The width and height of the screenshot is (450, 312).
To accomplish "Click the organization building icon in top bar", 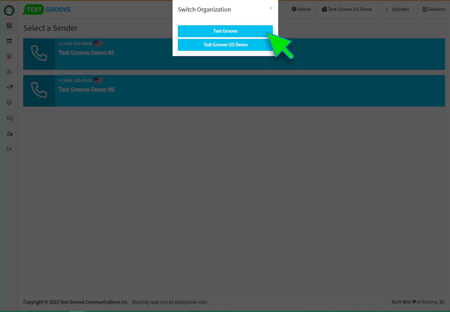I will (324, 9).
